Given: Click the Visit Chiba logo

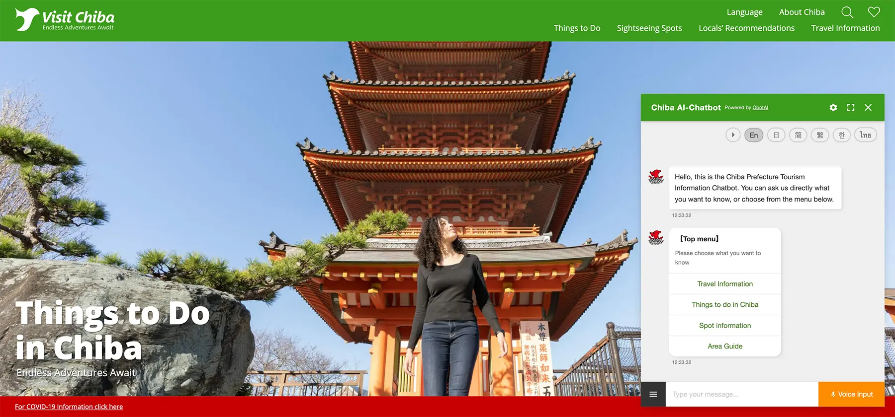Looking at the screenshot, I should pyautogui.click(x=65, y=20).
